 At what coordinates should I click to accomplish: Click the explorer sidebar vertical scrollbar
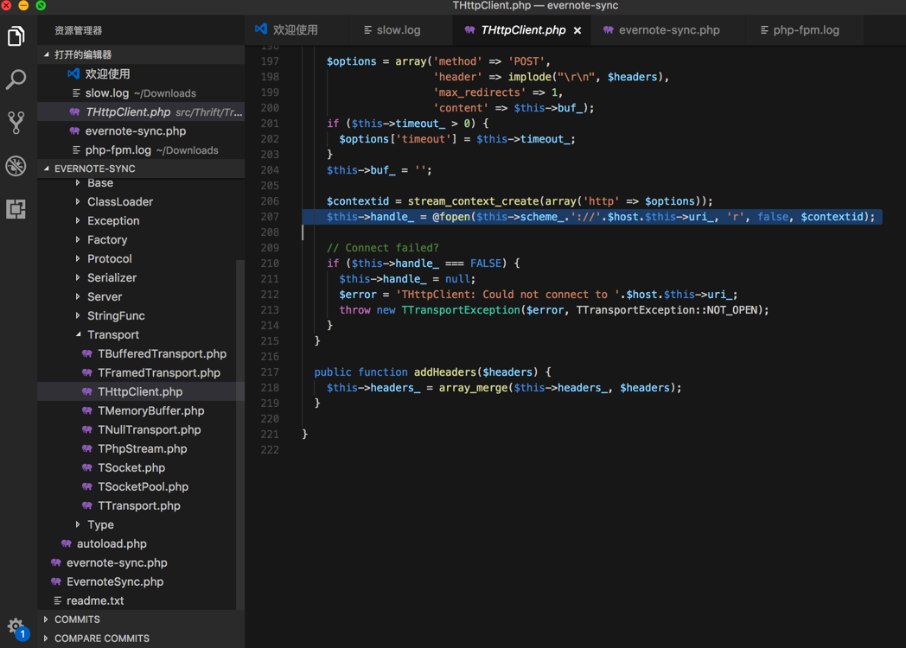pyautogui.click(x=239, y=432)
